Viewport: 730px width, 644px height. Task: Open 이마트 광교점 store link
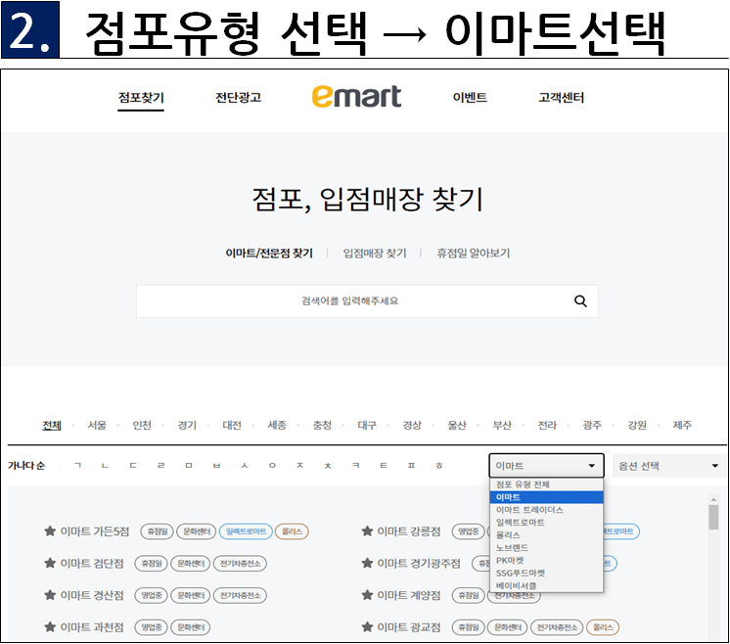click(x=409, y=627)
